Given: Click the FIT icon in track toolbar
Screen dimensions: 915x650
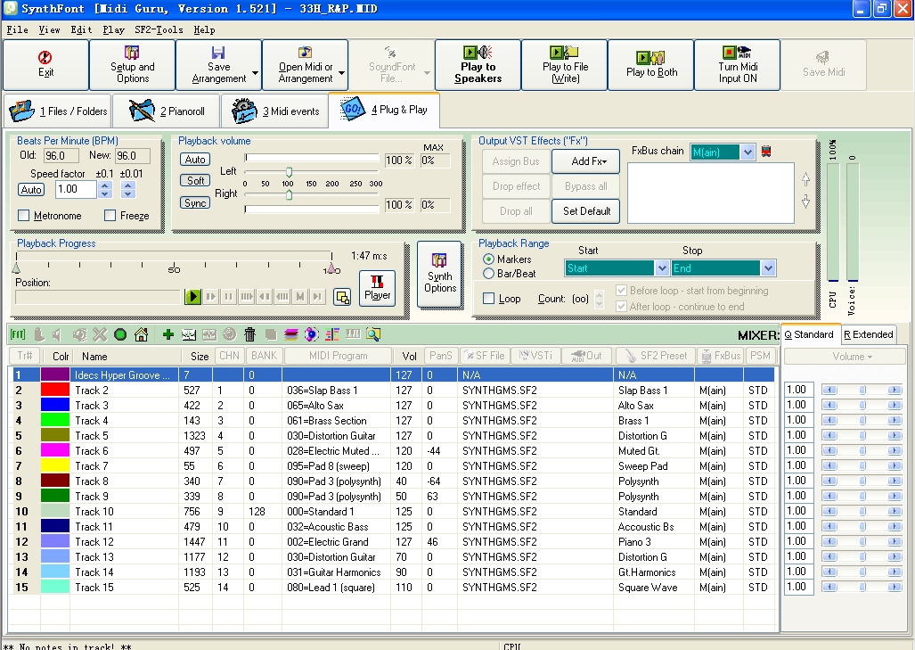Looking at the screenshot, I should 18,335.
